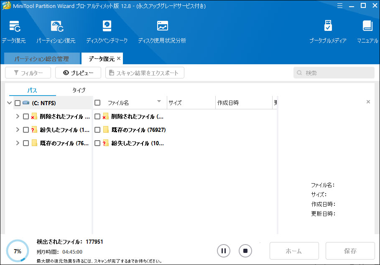
Task: Check 既存のファイル (76927) checkbox in list
Action: (97, 130)
